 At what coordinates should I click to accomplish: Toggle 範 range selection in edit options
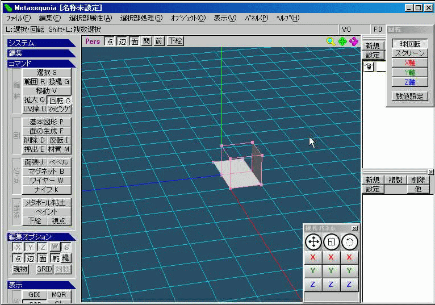56,258
